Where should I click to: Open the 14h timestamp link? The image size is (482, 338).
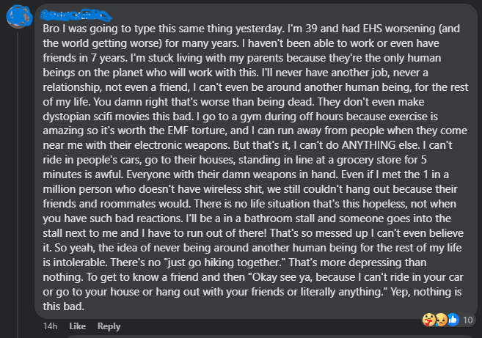(50, 326)
